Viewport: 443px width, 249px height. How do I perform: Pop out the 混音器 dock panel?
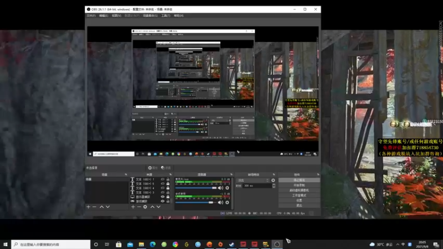coord(231,174)
